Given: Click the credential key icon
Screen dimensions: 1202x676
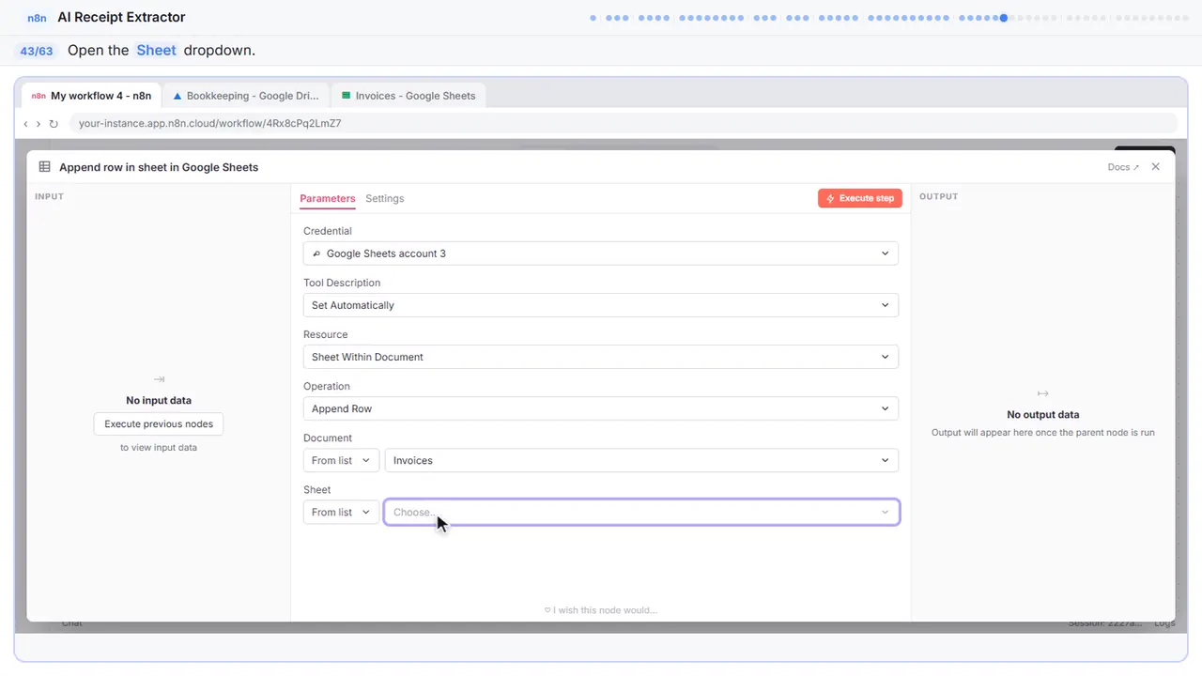Looking at the screenshot, I should coord(316,253).
